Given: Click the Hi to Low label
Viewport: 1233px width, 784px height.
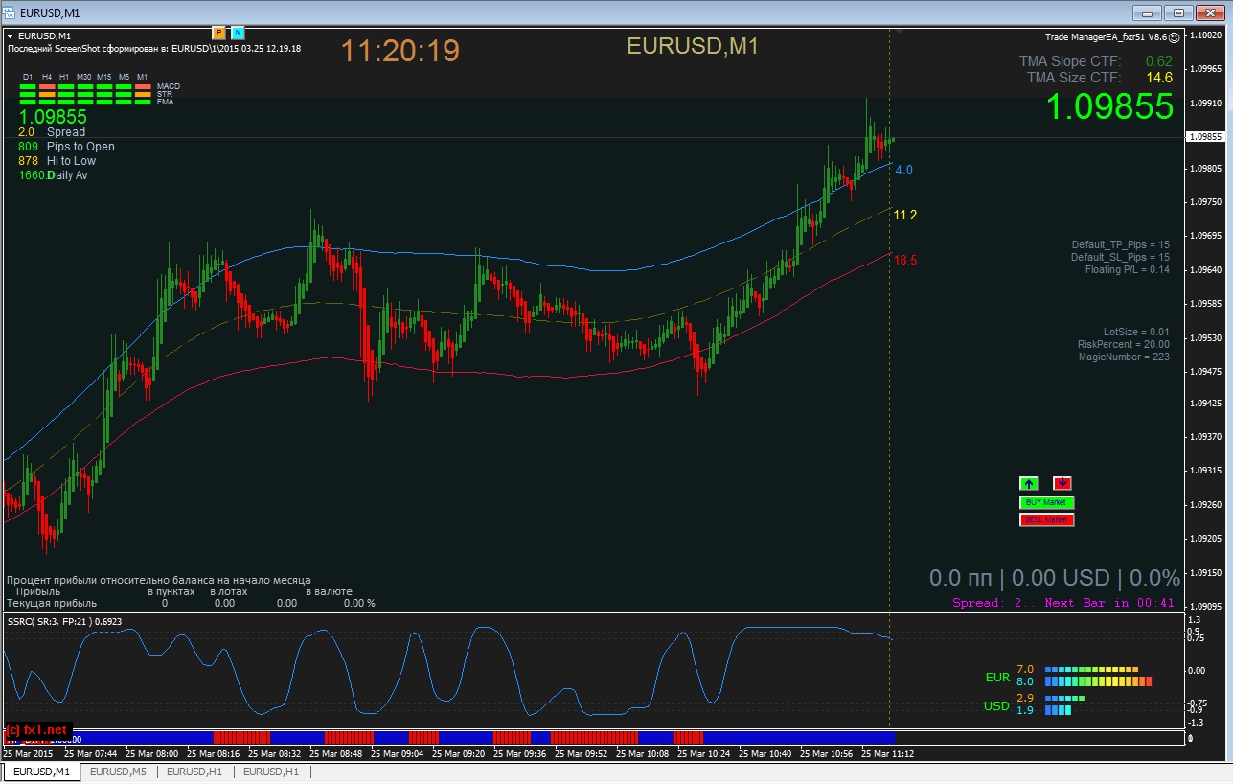Looking at the screenshot, I should (71, 161).
